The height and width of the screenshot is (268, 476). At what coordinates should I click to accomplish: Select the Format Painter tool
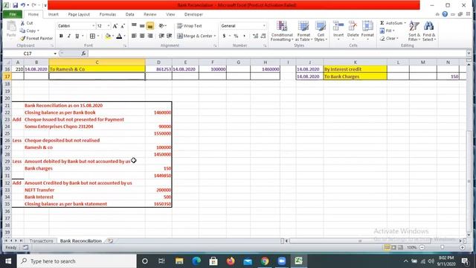pos(36,38)
